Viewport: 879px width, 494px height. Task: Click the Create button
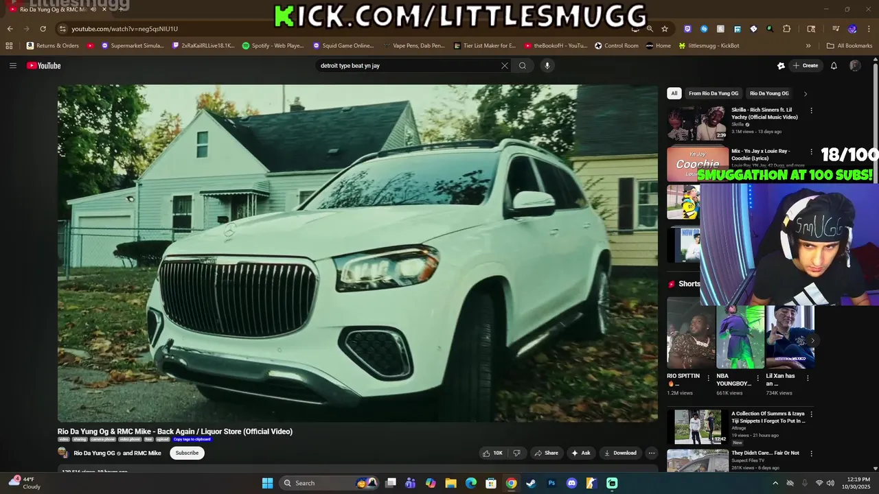[805, 66]
